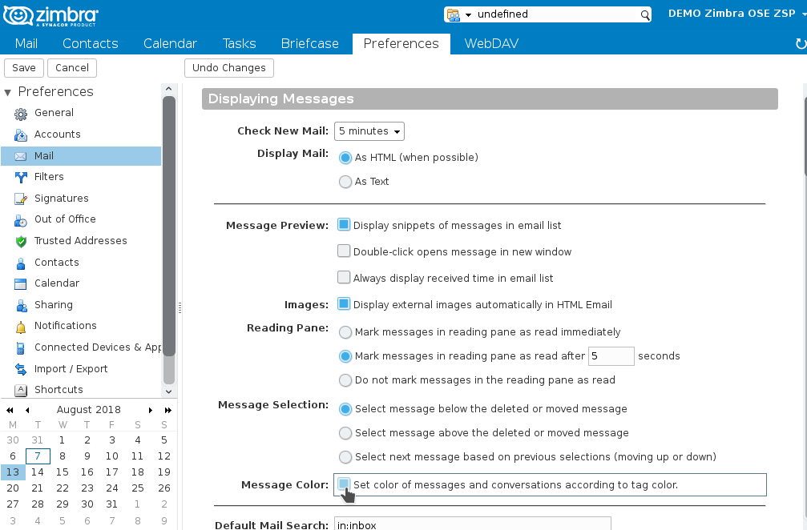Select the As Text display option

(345, 182)
